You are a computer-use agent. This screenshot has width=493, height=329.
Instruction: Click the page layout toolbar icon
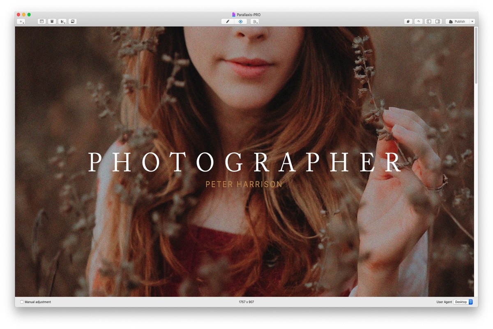(41, 21)
